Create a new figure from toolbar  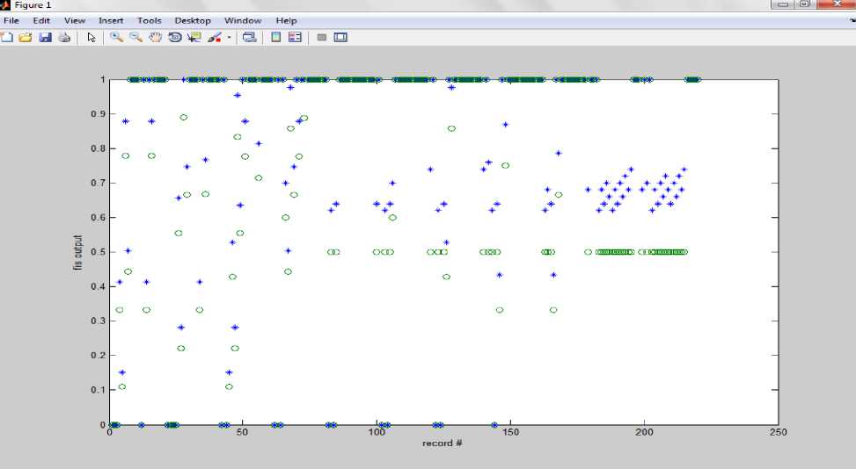(x=6, y=38)
